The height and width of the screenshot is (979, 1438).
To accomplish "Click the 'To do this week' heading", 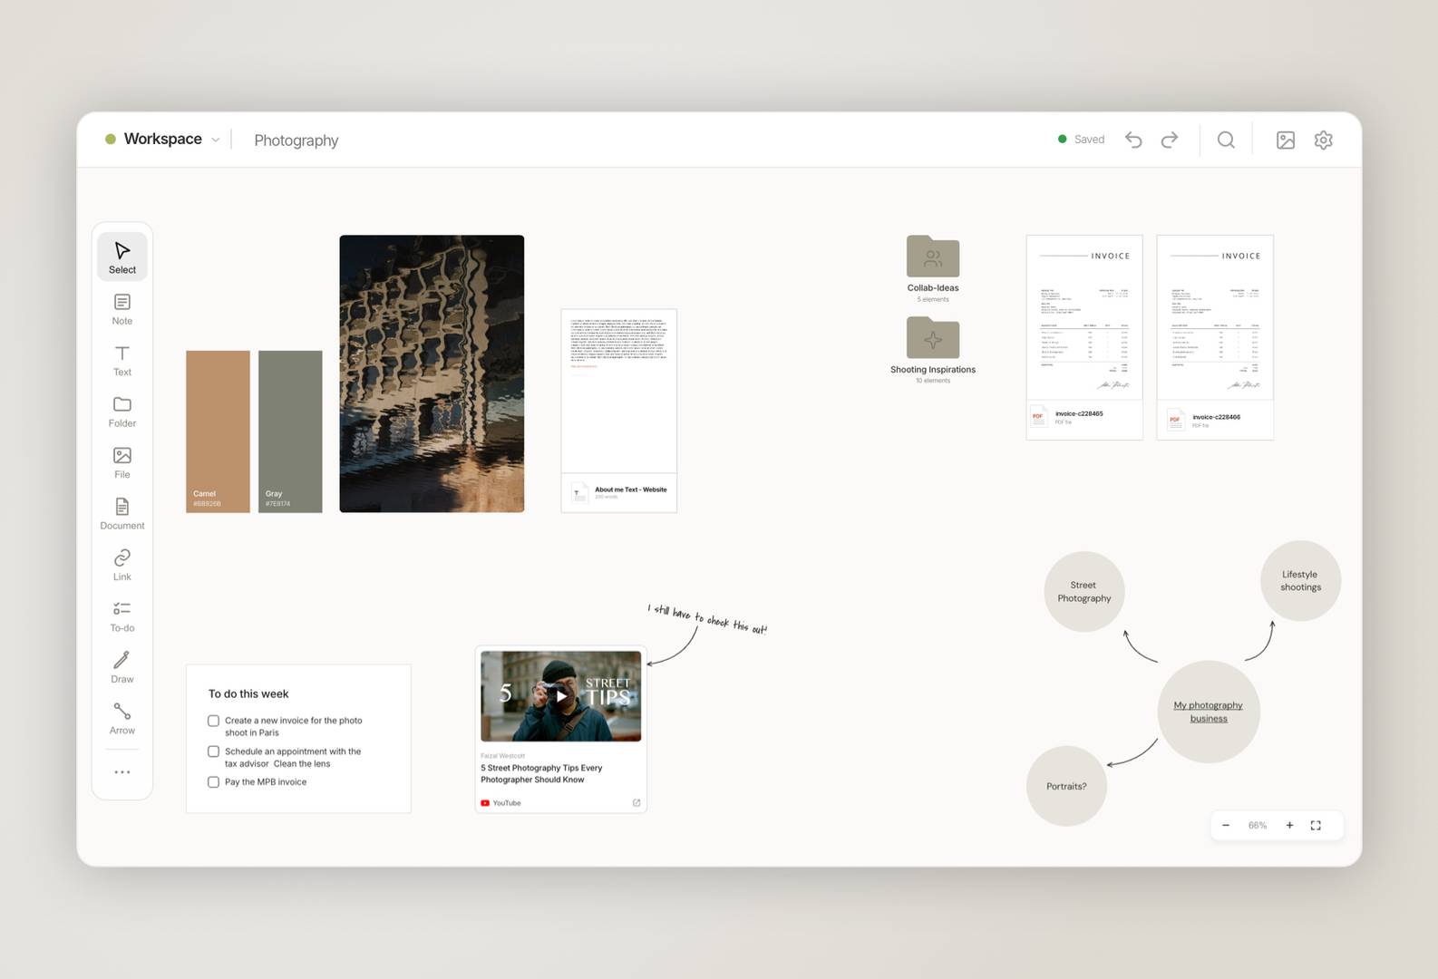I will [248, 694].
